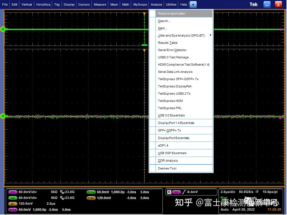Launch USB 3.0 Essentials
The width and height of the screenshot is (287, 215).
coord(171,115)
